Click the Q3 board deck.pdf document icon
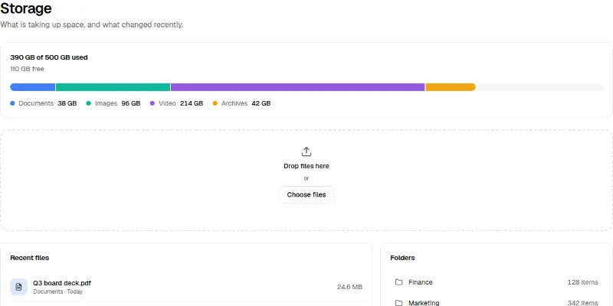Screen dimensions: 613x306 click(x=18, y=287)
